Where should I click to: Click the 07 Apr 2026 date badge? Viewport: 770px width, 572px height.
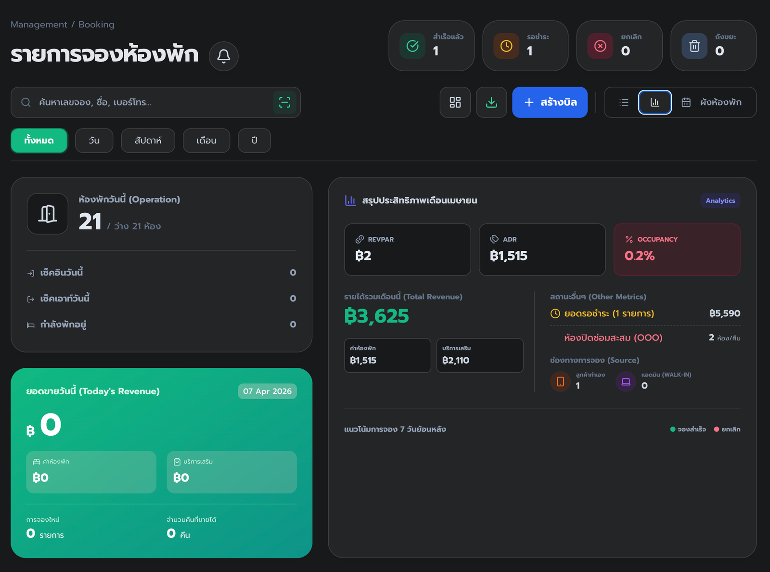267,391
